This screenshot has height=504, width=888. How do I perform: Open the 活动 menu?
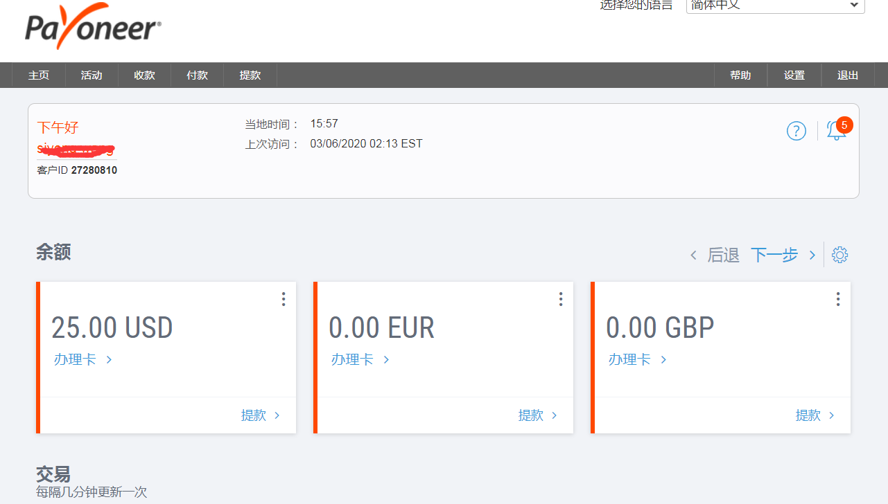[x=92, y=75]
